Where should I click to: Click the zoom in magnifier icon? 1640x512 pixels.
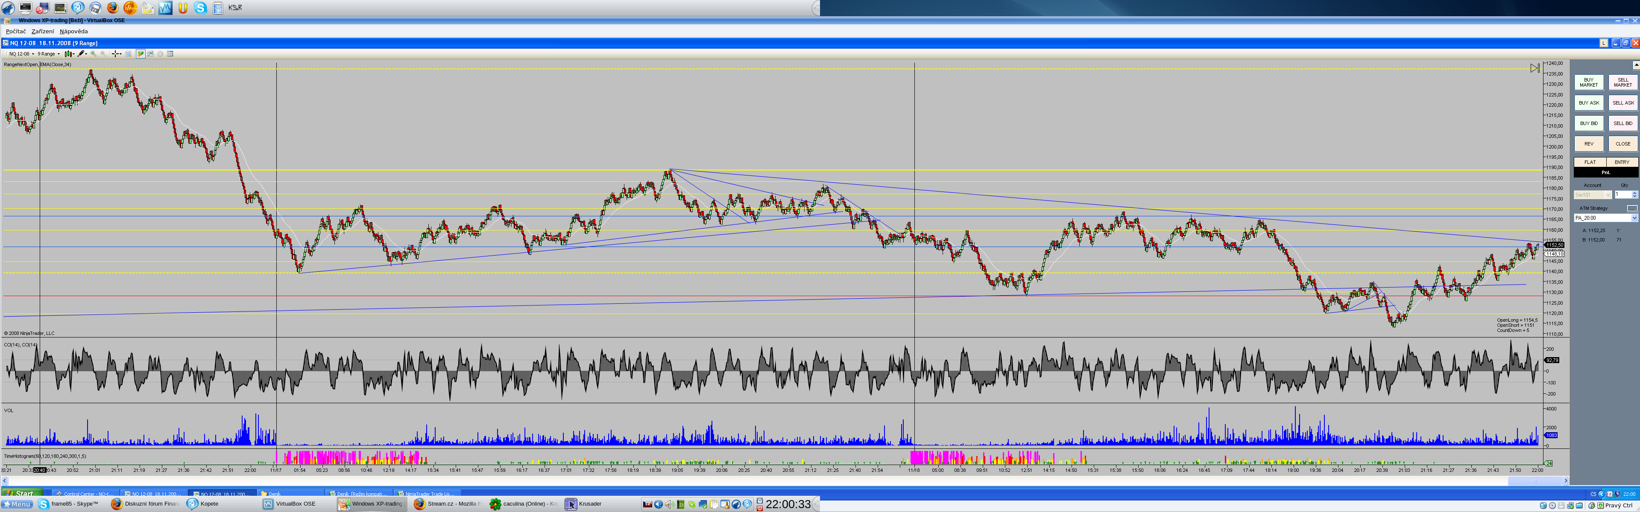(x=94, y=54)
